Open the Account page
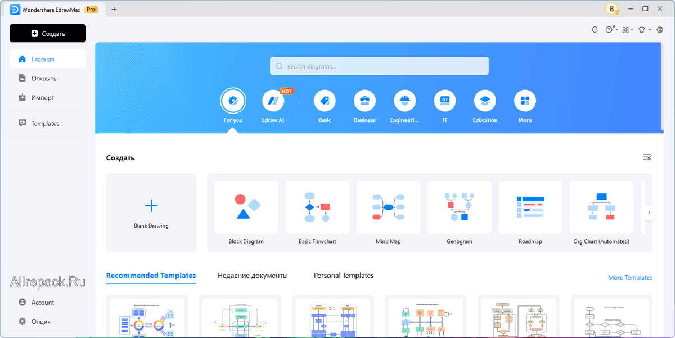The height and width of the screenshot is (338, 675). coord(48,302)
